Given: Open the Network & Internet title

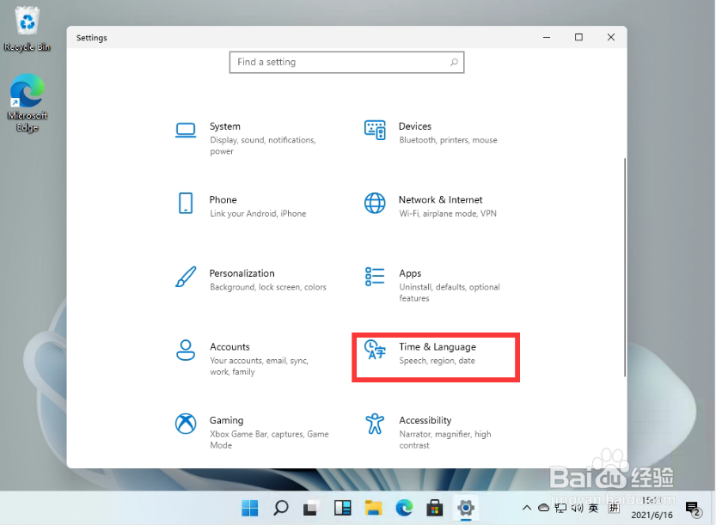Looking at the screenshot, I should pyautogui.click(x=441, y=200).
